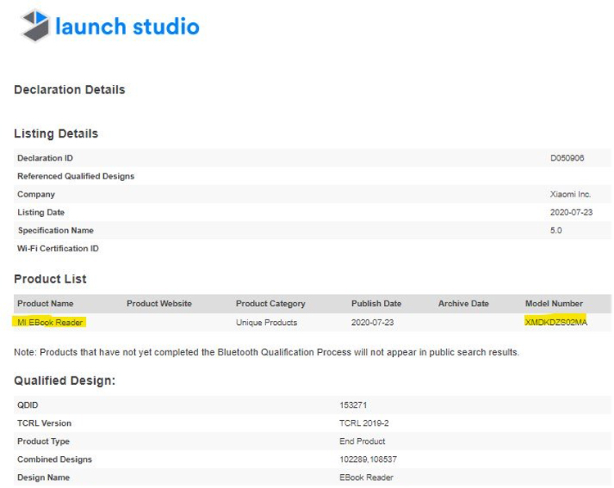Click the Product Category column header

tap(270, 304)
